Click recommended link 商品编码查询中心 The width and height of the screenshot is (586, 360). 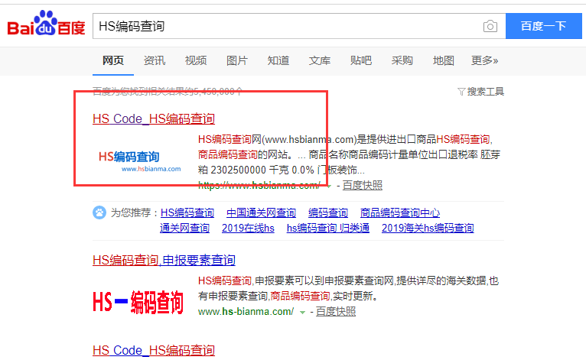(400, 212)
